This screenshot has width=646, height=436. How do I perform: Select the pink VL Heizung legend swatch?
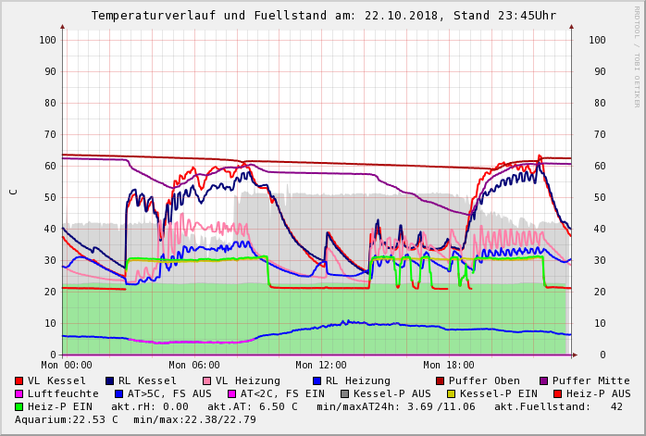pos(207,380)
